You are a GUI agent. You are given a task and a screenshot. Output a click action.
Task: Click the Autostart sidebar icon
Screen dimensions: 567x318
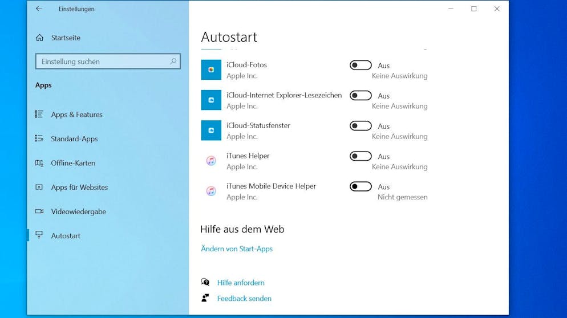(39, 235)
